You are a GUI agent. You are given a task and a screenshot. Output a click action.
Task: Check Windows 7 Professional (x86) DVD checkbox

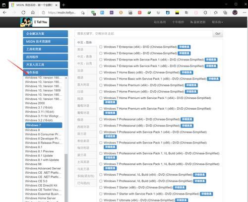101,126
